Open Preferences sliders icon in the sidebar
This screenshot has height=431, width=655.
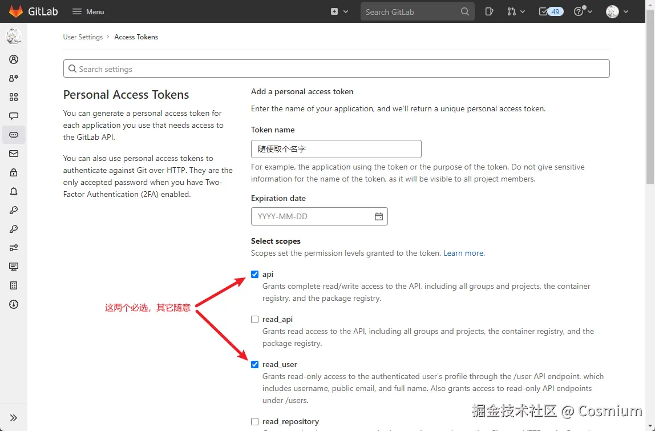point(14,248)
